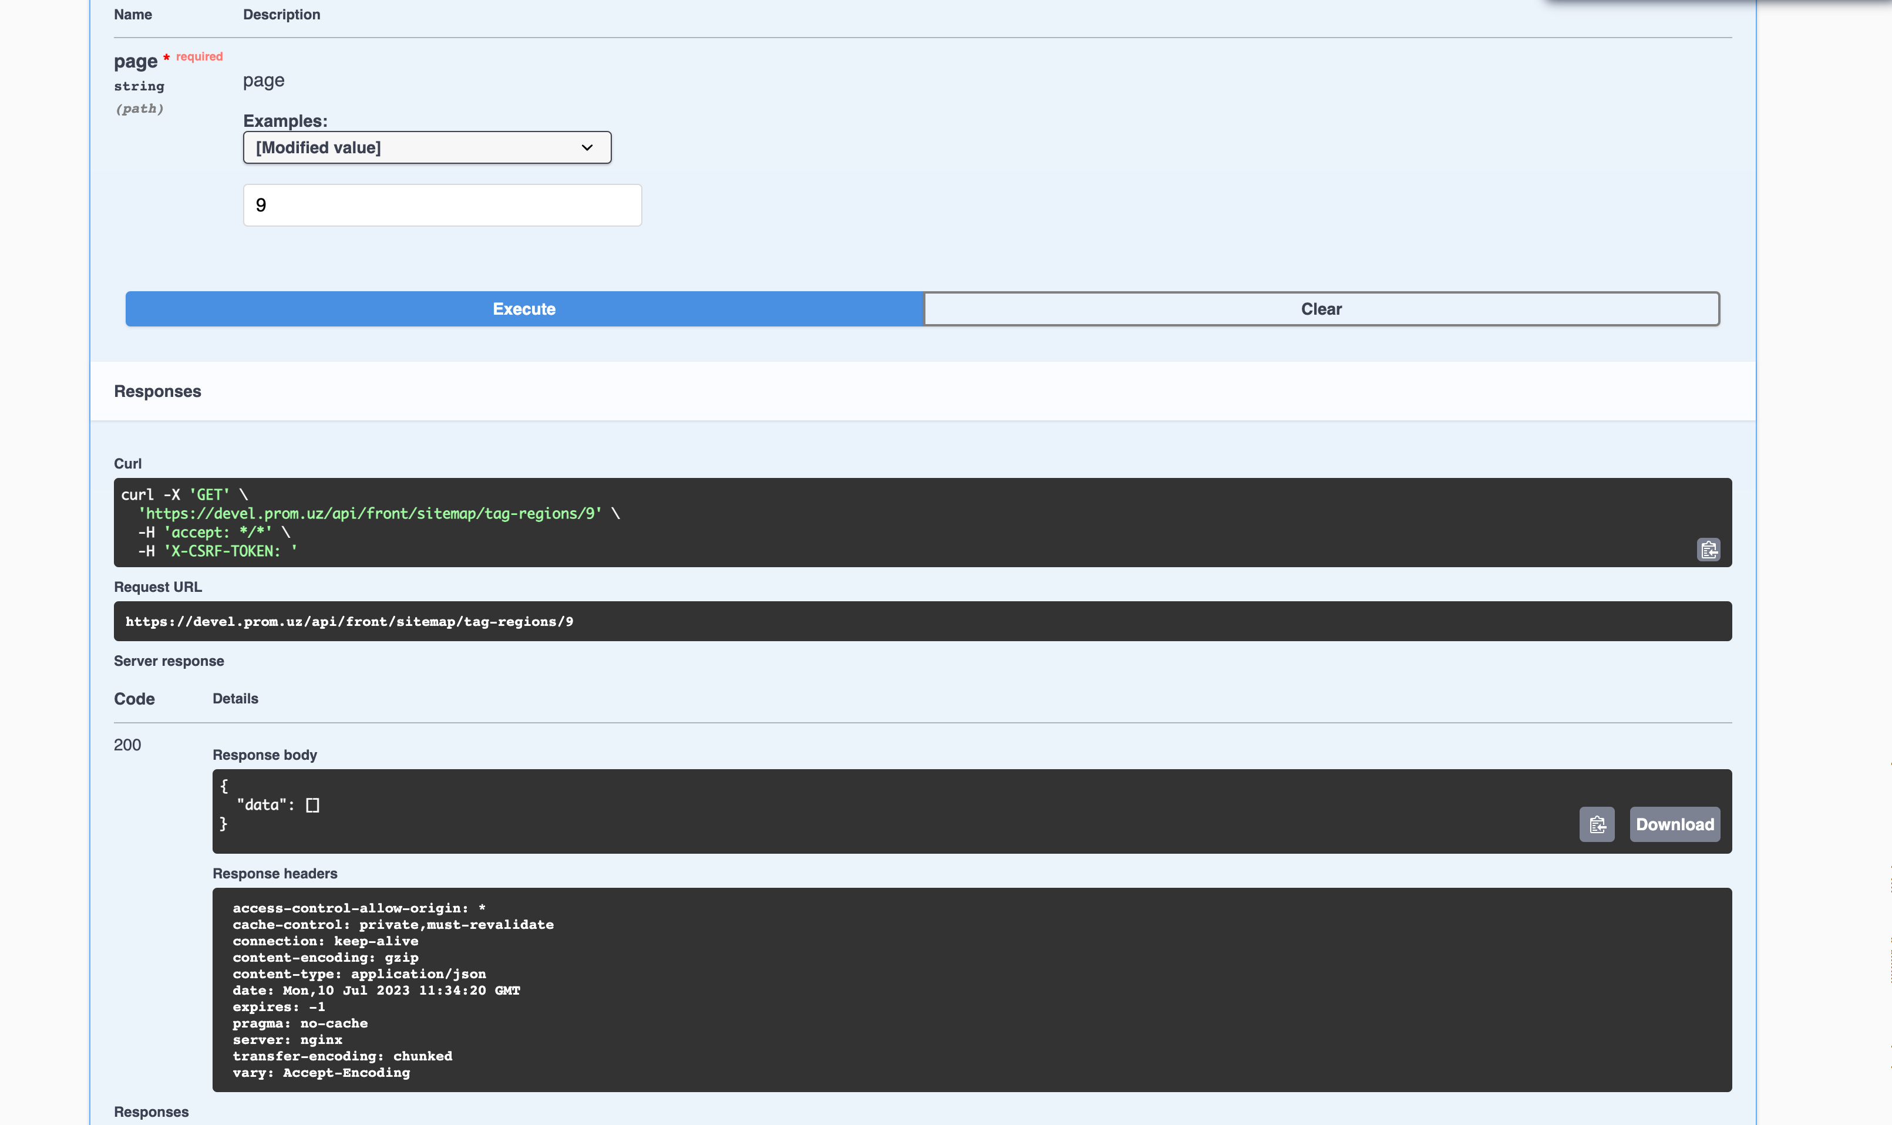Image resolution: width=1892 pixels, height=1125 pixels.
Task: Focus the page parameter field containing 9
Action: coord(442,205)
